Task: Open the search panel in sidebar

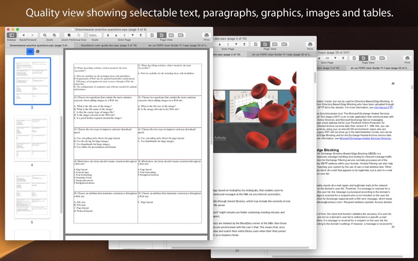Action: (x=38, y=51)
